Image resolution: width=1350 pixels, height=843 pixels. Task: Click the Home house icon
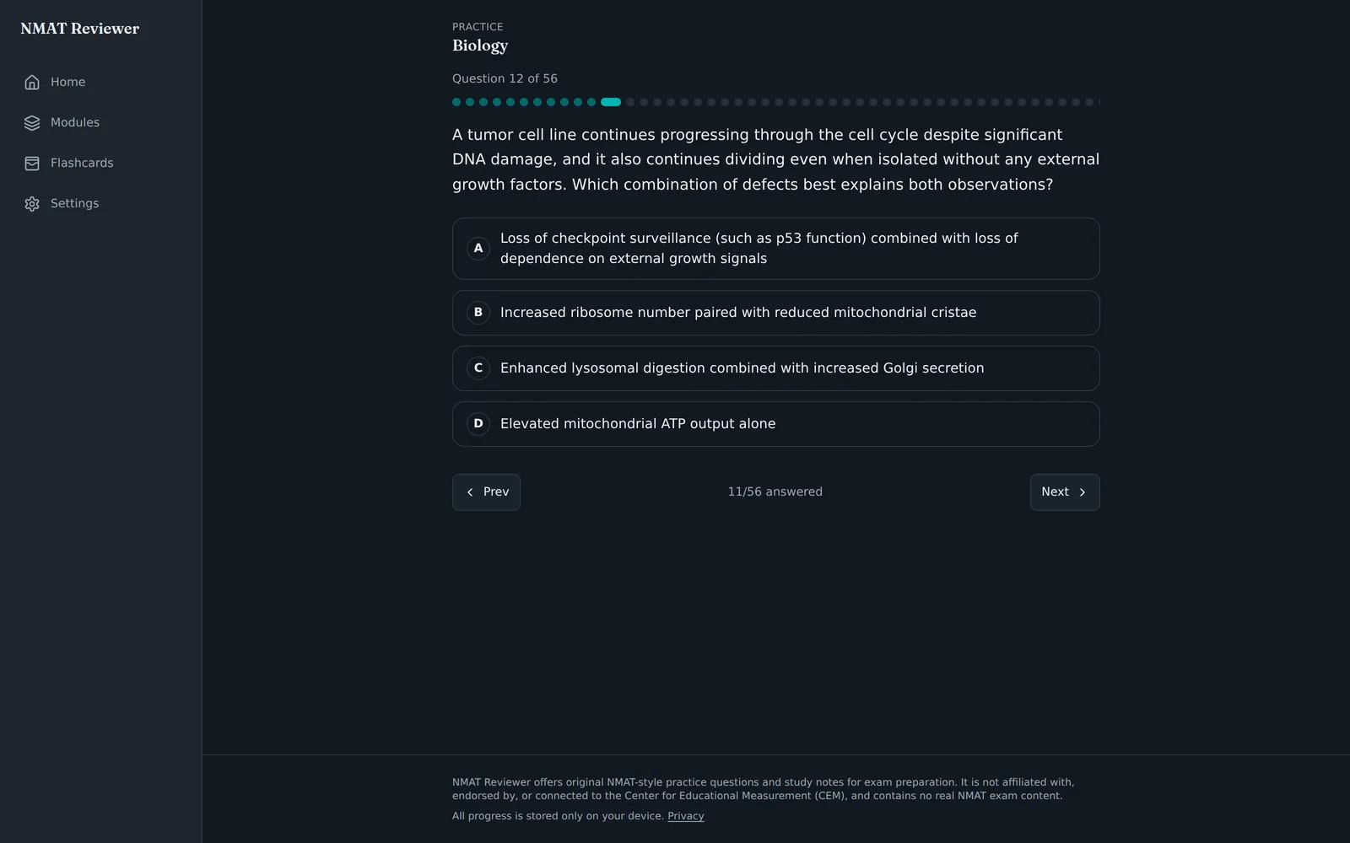click(x=32, y=82)
